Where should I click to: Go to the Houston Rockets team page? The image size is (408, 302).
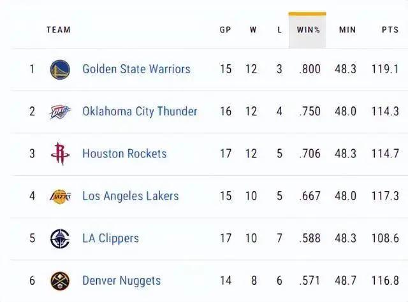click(124, 154)
